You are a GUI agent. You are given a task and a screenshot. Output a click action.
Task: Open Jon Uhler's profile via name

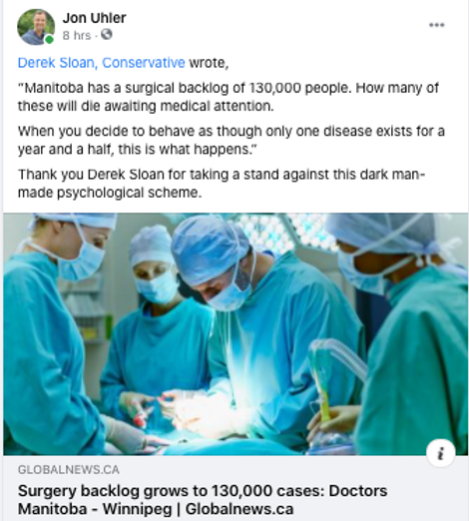tap(94, 18)
